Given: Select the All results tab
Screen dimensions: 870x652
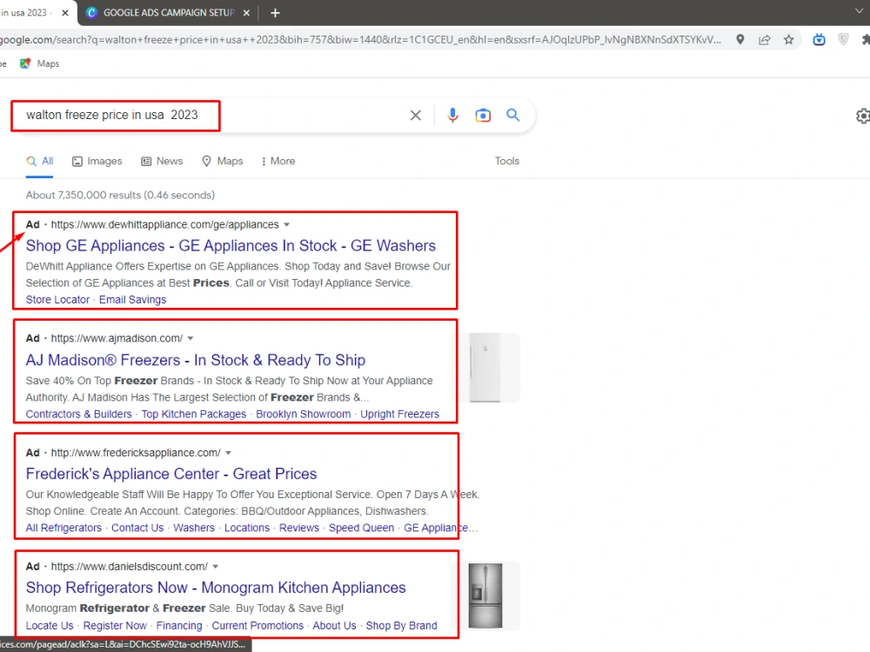Looking at the screenshot, I should point(39,162).
